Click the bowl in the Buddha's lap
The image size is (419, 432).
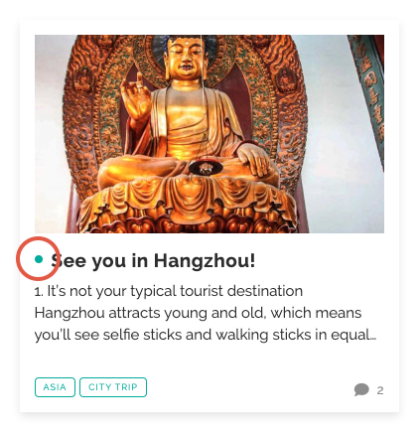click(206, 168)
